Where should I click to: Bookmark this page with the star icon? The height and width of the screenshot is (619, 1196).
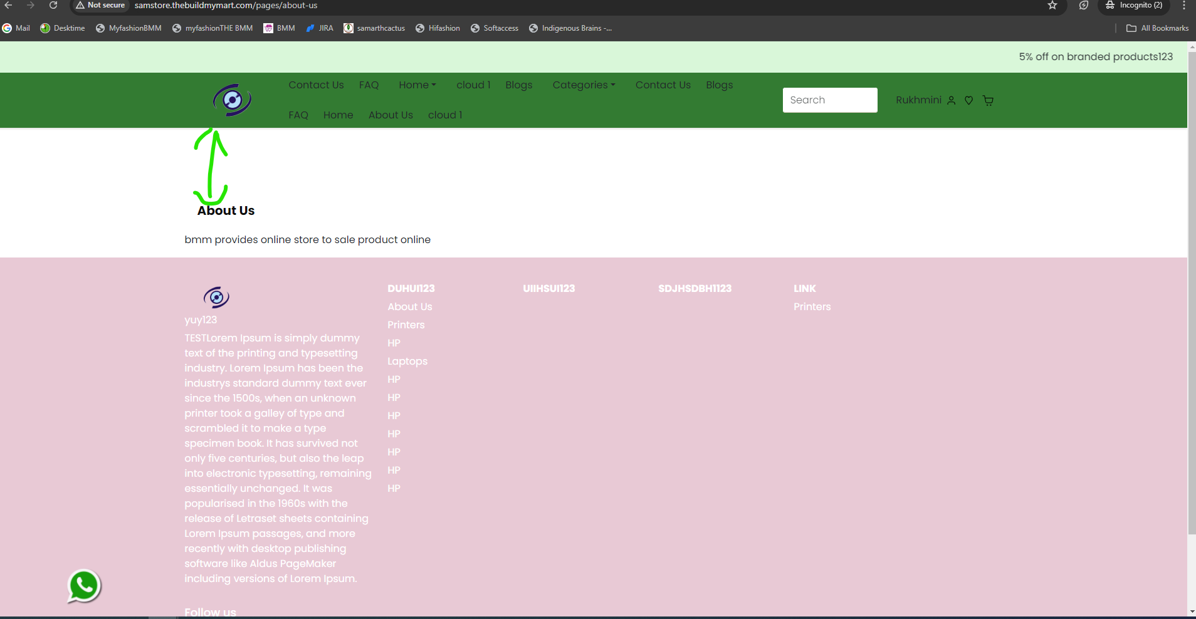pos(1052,6)
